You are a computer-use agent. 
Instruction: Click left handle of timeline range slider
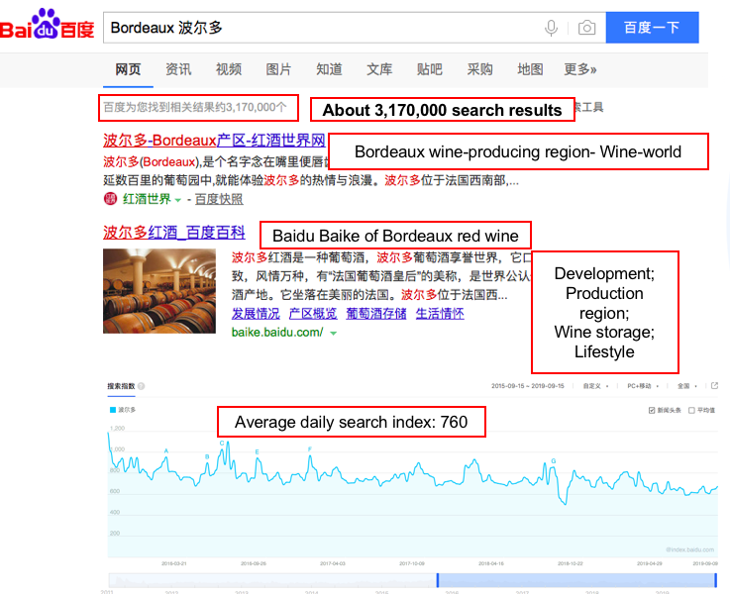438,580
